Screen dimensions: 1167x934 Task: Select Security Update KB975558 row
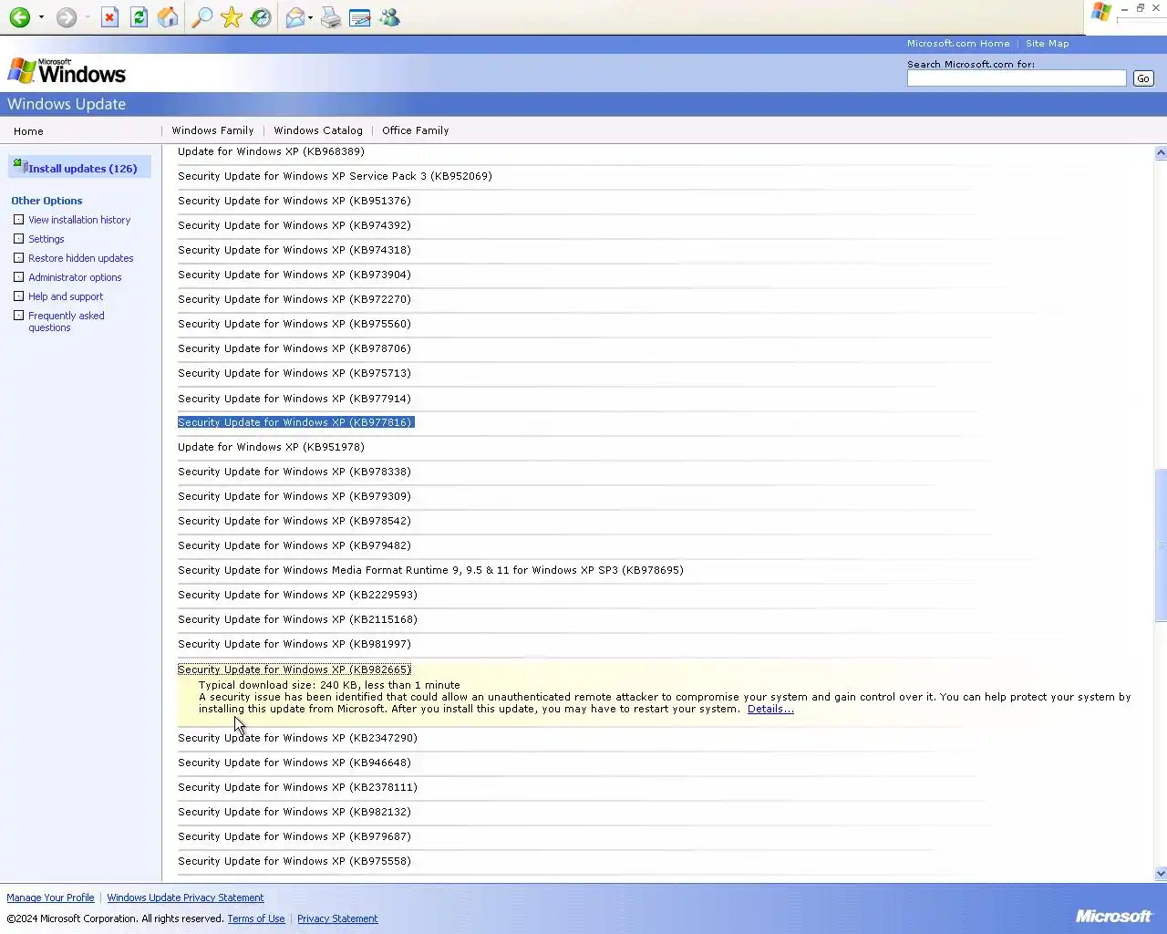pos(294,861)
